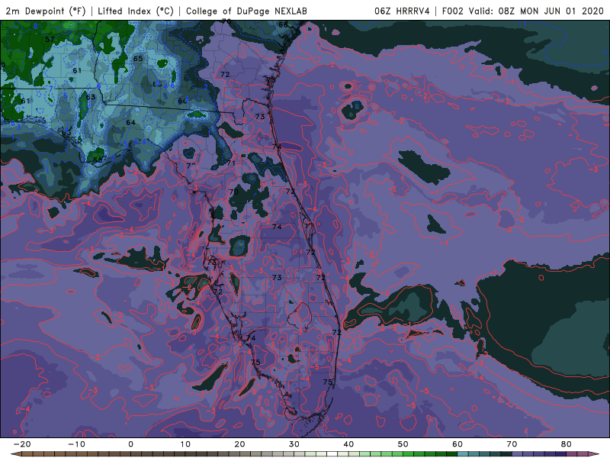Click the '-10' color scale label
Image resolution: width=610 pixels, height=458 pixels.
point(76,444)
